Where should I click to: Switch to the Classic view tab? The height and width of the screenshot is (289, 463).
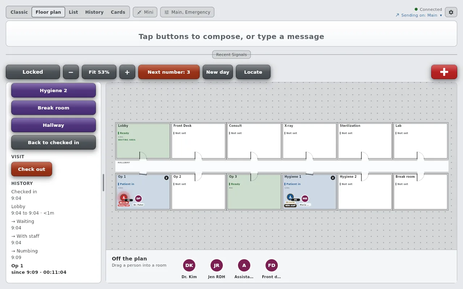(19, 12)
